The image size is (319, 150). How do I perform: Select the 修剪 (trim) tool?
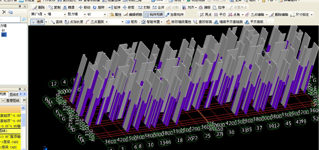pos(128,7)
